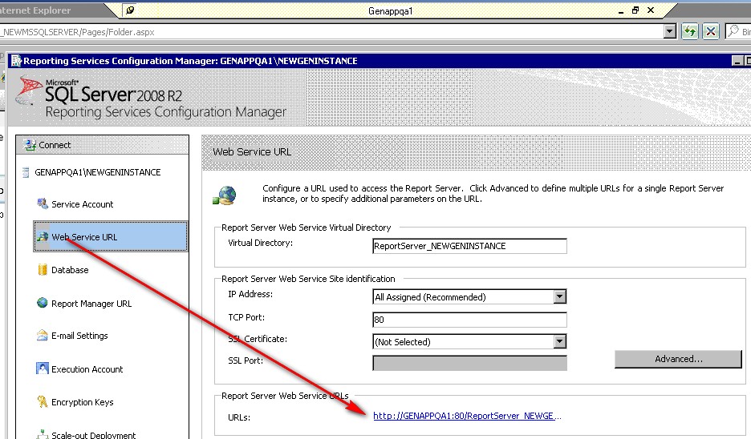751x439 pixels.
Task: Click the Scale-out Deployment icon
Action: (x=43, y=433)
